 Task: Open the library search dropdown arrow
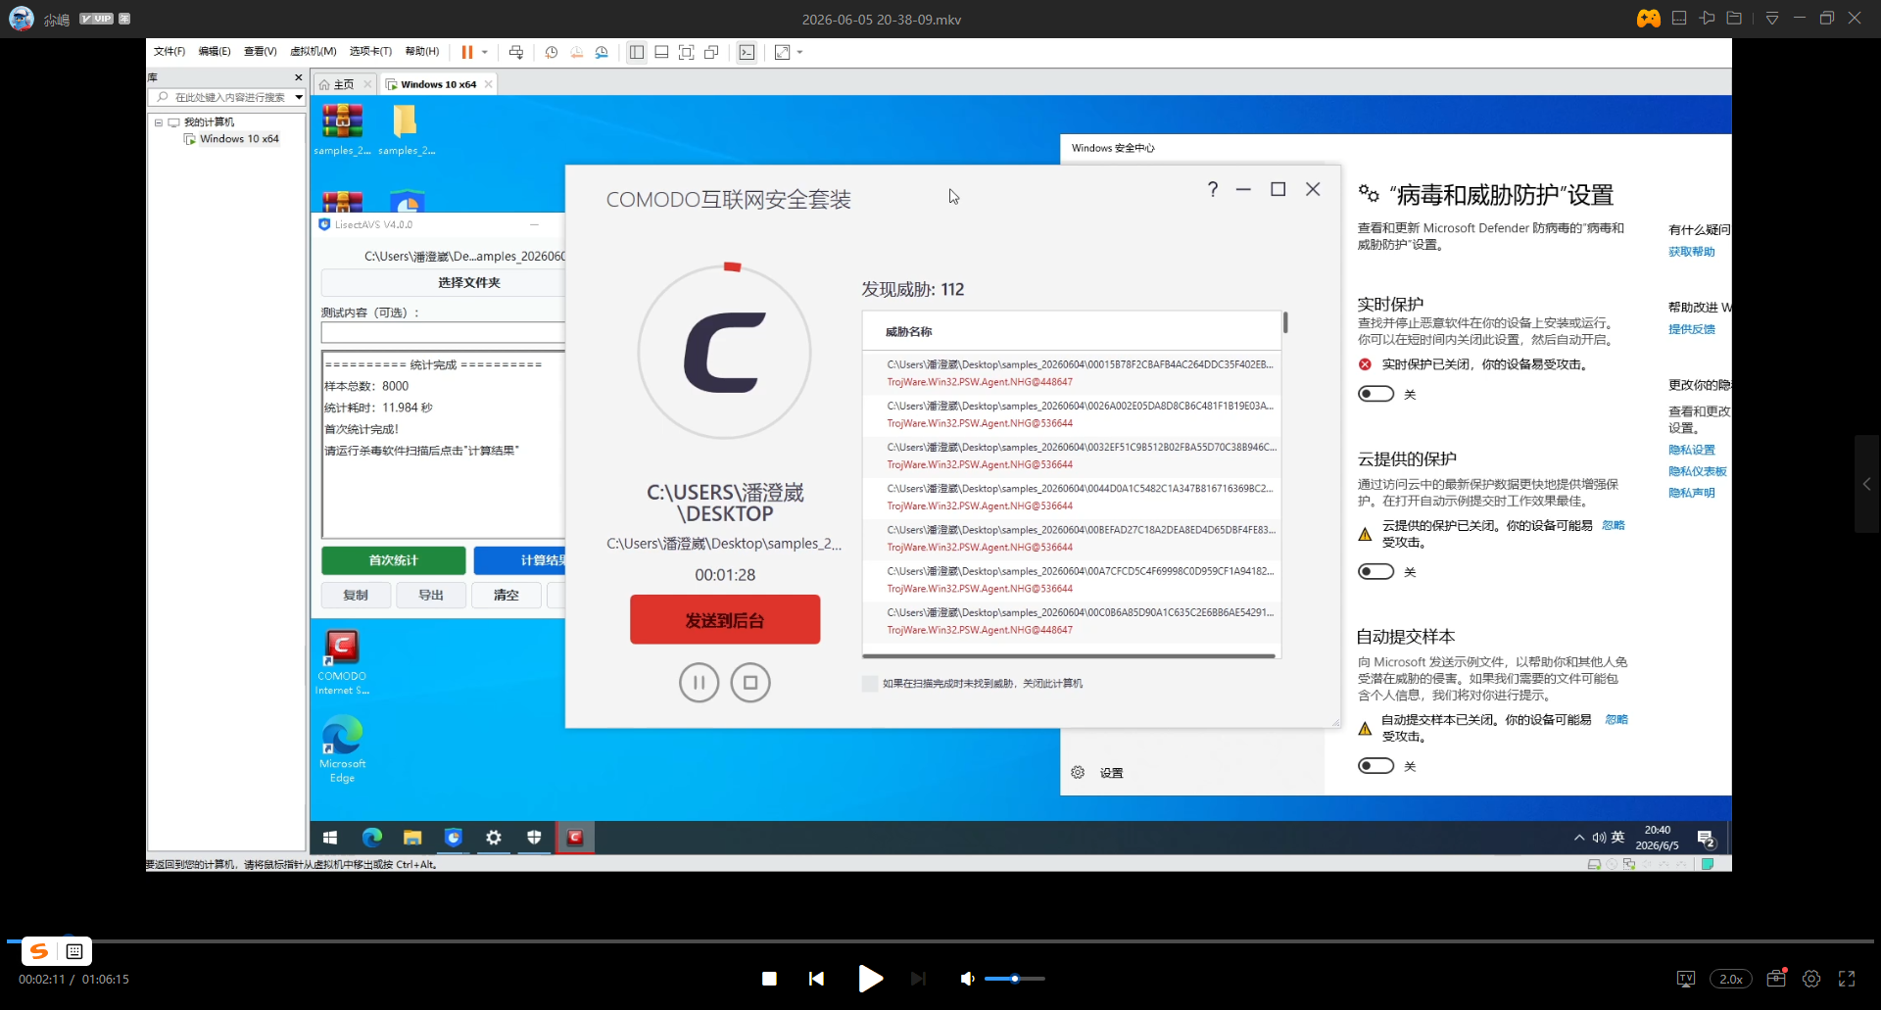click(x=299, y=97)
